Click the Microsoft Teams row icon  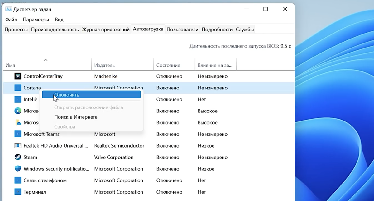[18, 134]
